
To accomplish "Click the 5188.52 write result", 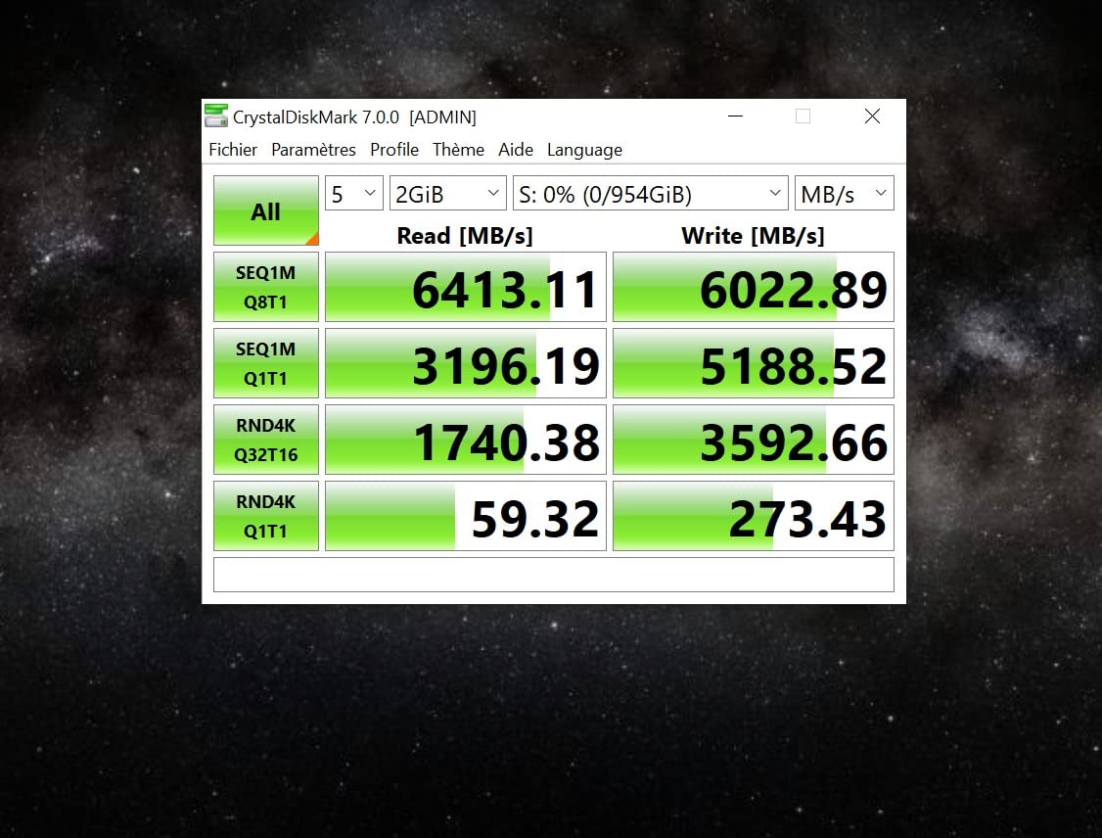I will point(754,363).
